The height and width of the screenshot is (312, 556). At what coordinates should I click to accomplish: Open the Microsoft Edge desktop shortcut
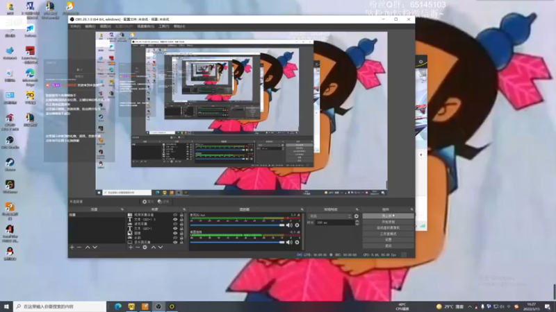30,77
